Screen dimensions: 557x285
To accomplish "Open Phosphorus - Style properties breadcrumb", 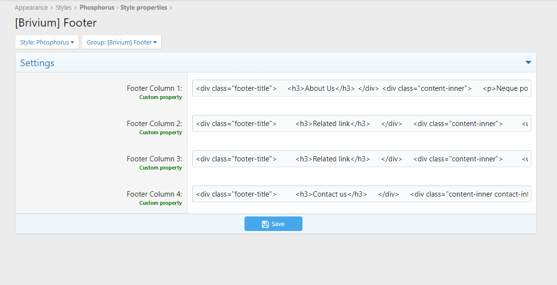I will (x=123, y=8).
